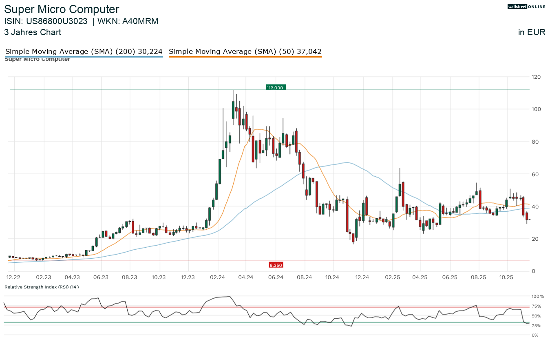
Task: Click the 12.22 date axis label
Action: pos(14,277)
